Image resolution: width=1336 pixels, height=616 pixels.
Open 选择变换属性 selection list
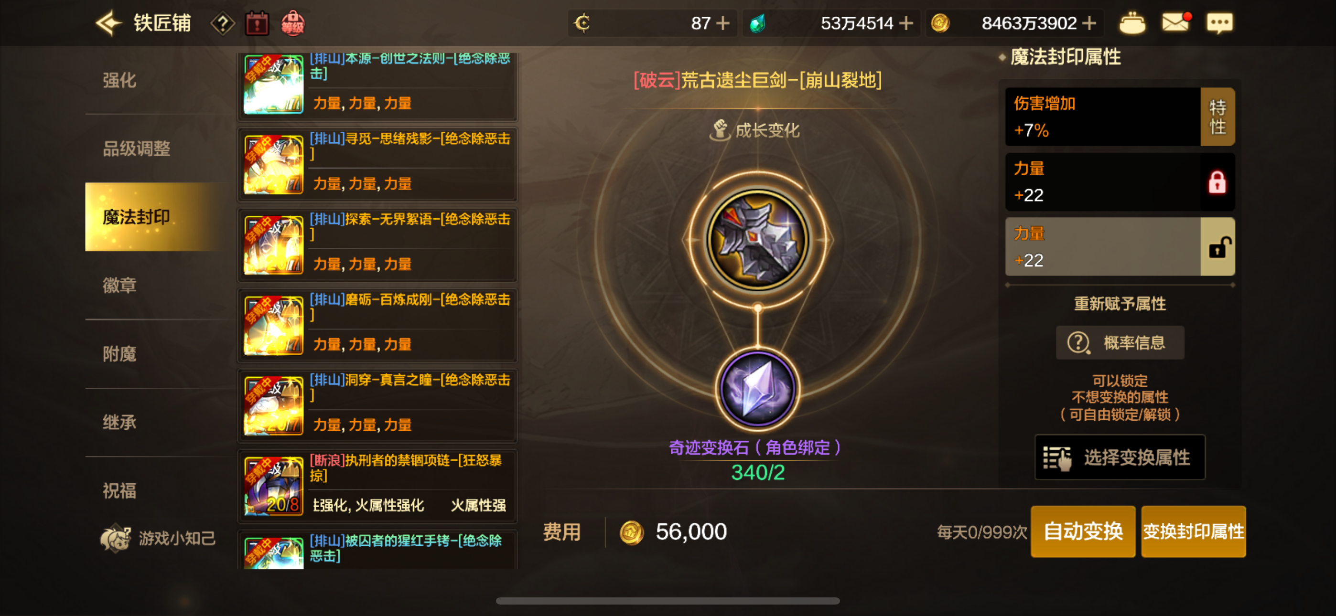tap(1120, 457)
